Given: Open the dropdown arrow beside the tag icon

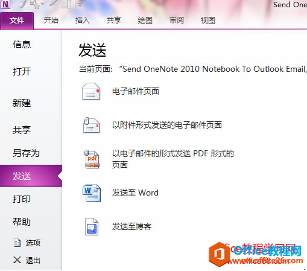Looking at the screenshot, I should point(42,4).
